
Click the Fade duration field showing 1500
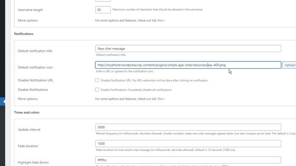(188, 143)
